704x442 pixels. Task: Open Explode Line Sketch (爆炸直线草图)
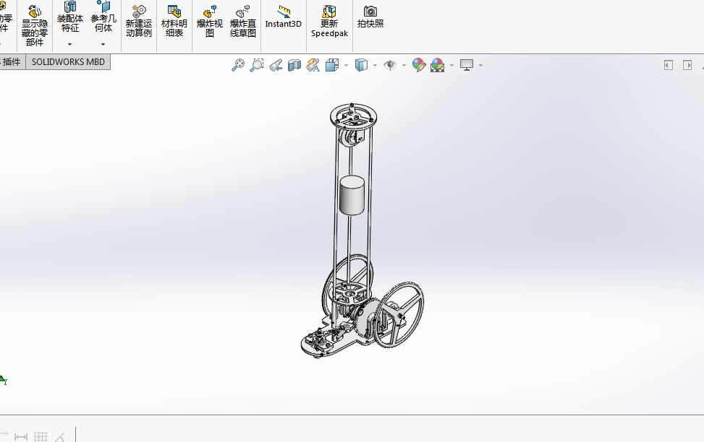point(243,22)
